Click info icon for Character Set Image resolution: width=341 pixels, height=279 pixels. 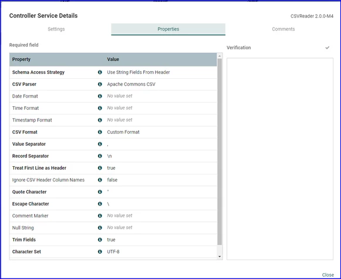100,251
